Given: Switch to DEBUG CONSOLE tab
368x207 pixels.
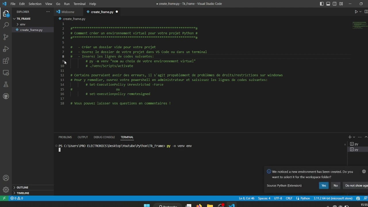Looking at the screenshot, I should click(x=104, y=137).
